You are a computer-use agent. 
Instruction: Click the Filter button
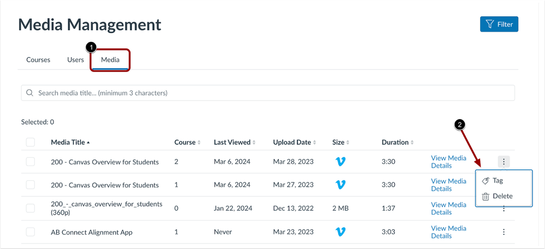point(499,25)
